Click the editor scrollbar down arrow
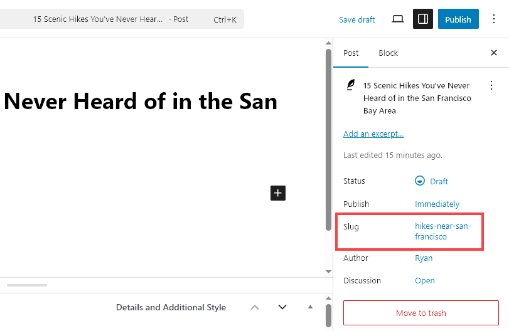509x331 pixels. 328,271
